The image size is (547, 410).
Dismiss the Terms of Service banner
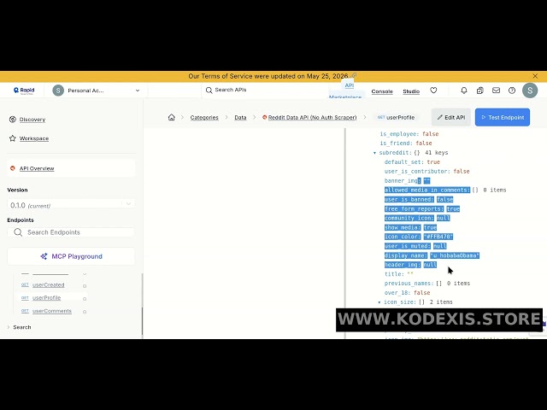point(535,76)
